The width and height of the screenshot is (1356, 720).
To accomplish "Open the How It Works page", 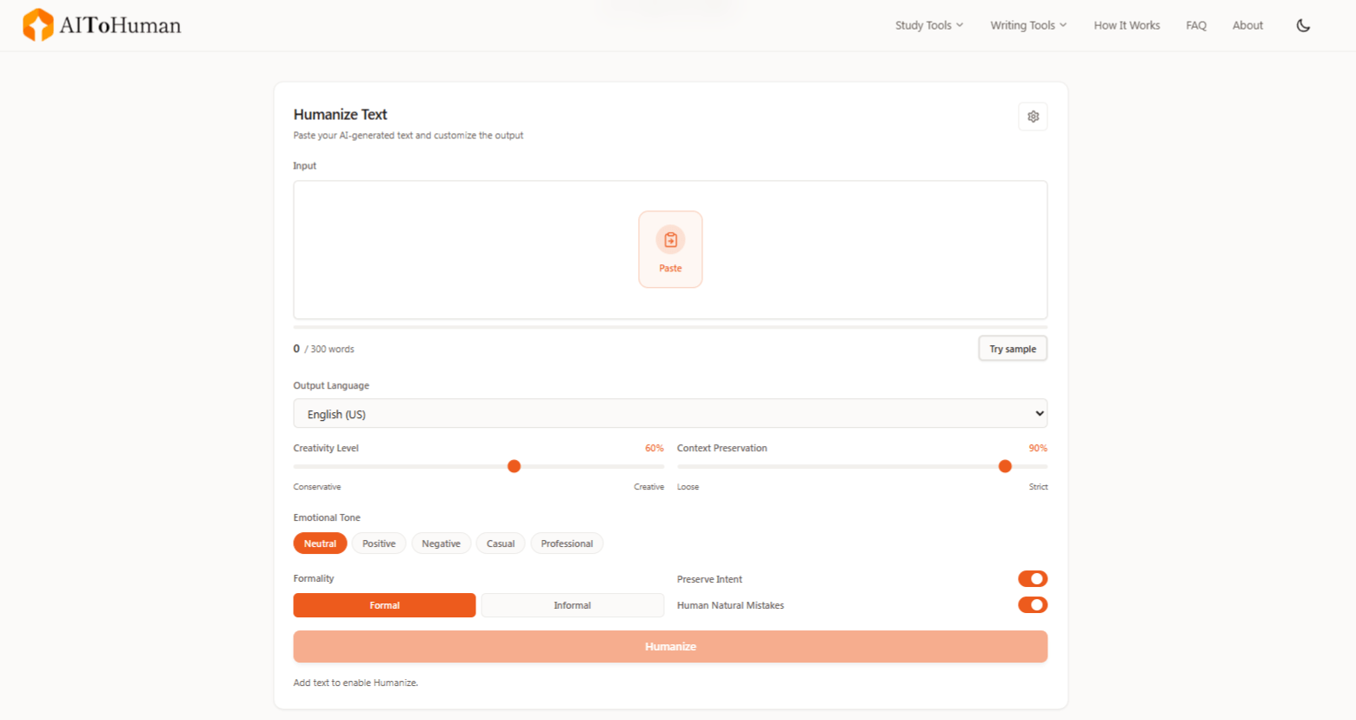I will click(x=1127, y=25).
